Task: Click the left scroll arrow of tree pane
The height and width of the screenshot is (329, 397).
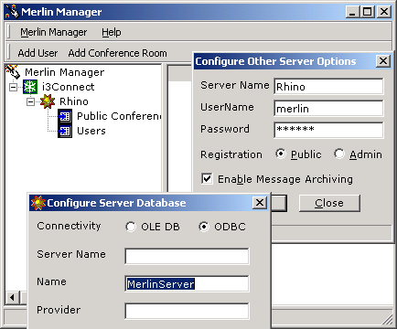Action: (x=13, y=297)
